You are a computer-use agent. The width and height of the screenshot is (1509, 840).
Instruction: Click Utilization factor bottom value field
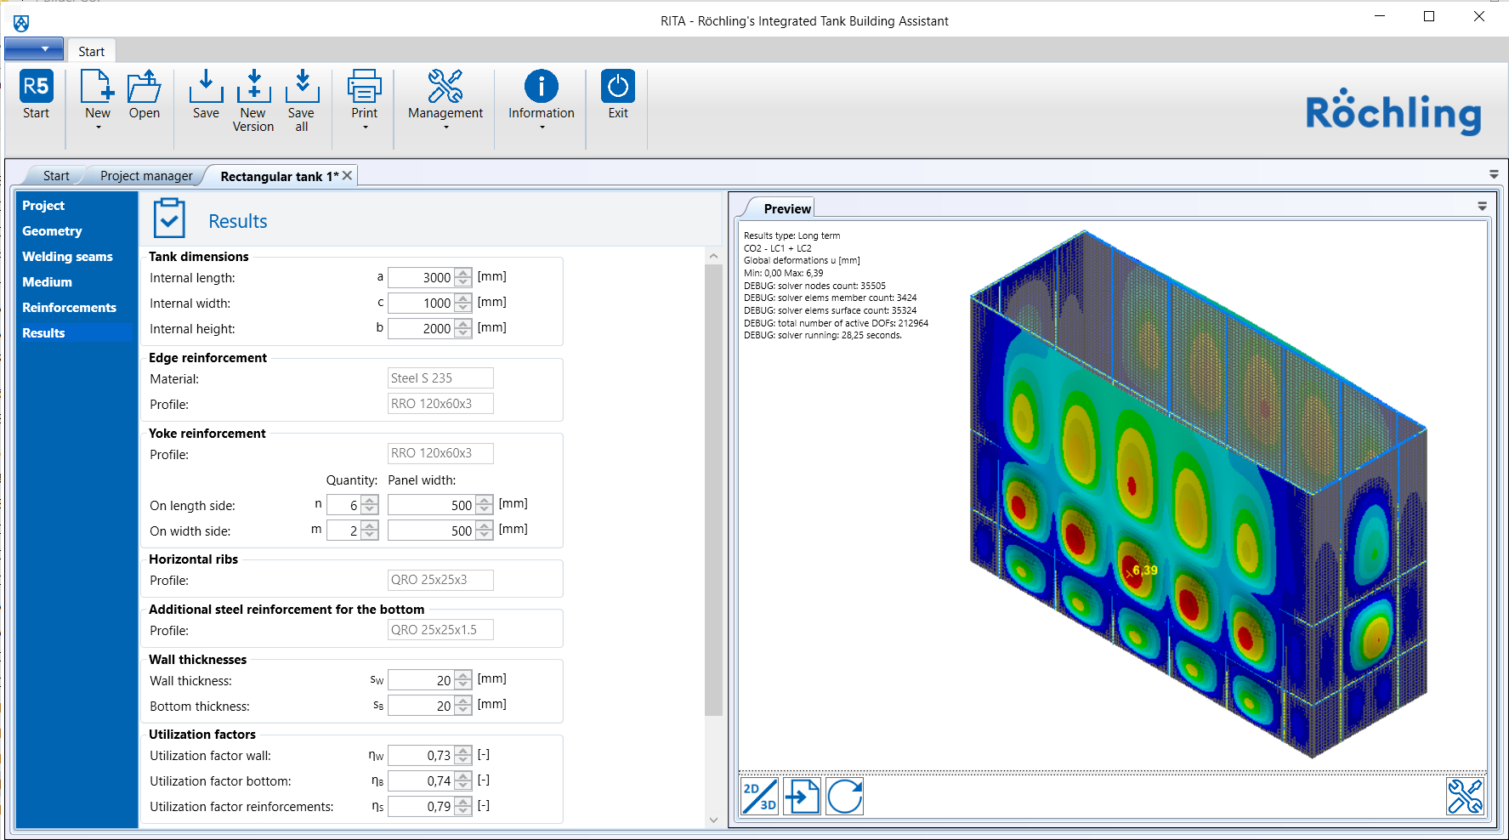(x=422, y=780)
